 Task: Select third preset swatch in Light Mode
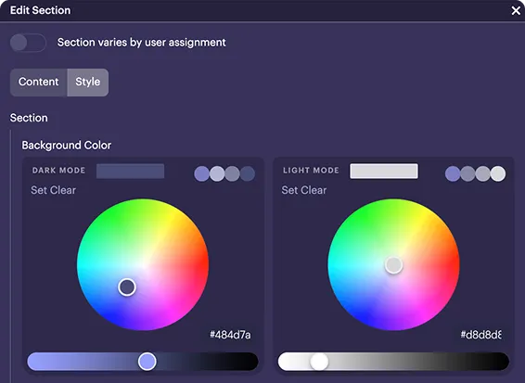point(483,173)
